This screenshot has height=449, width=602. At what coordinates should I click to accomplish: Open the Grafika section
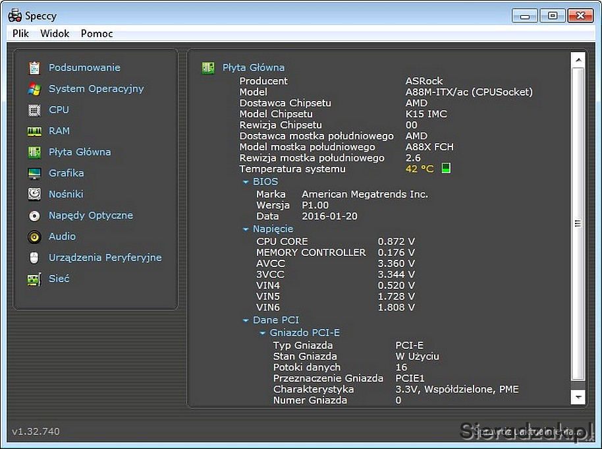(66, 173)
